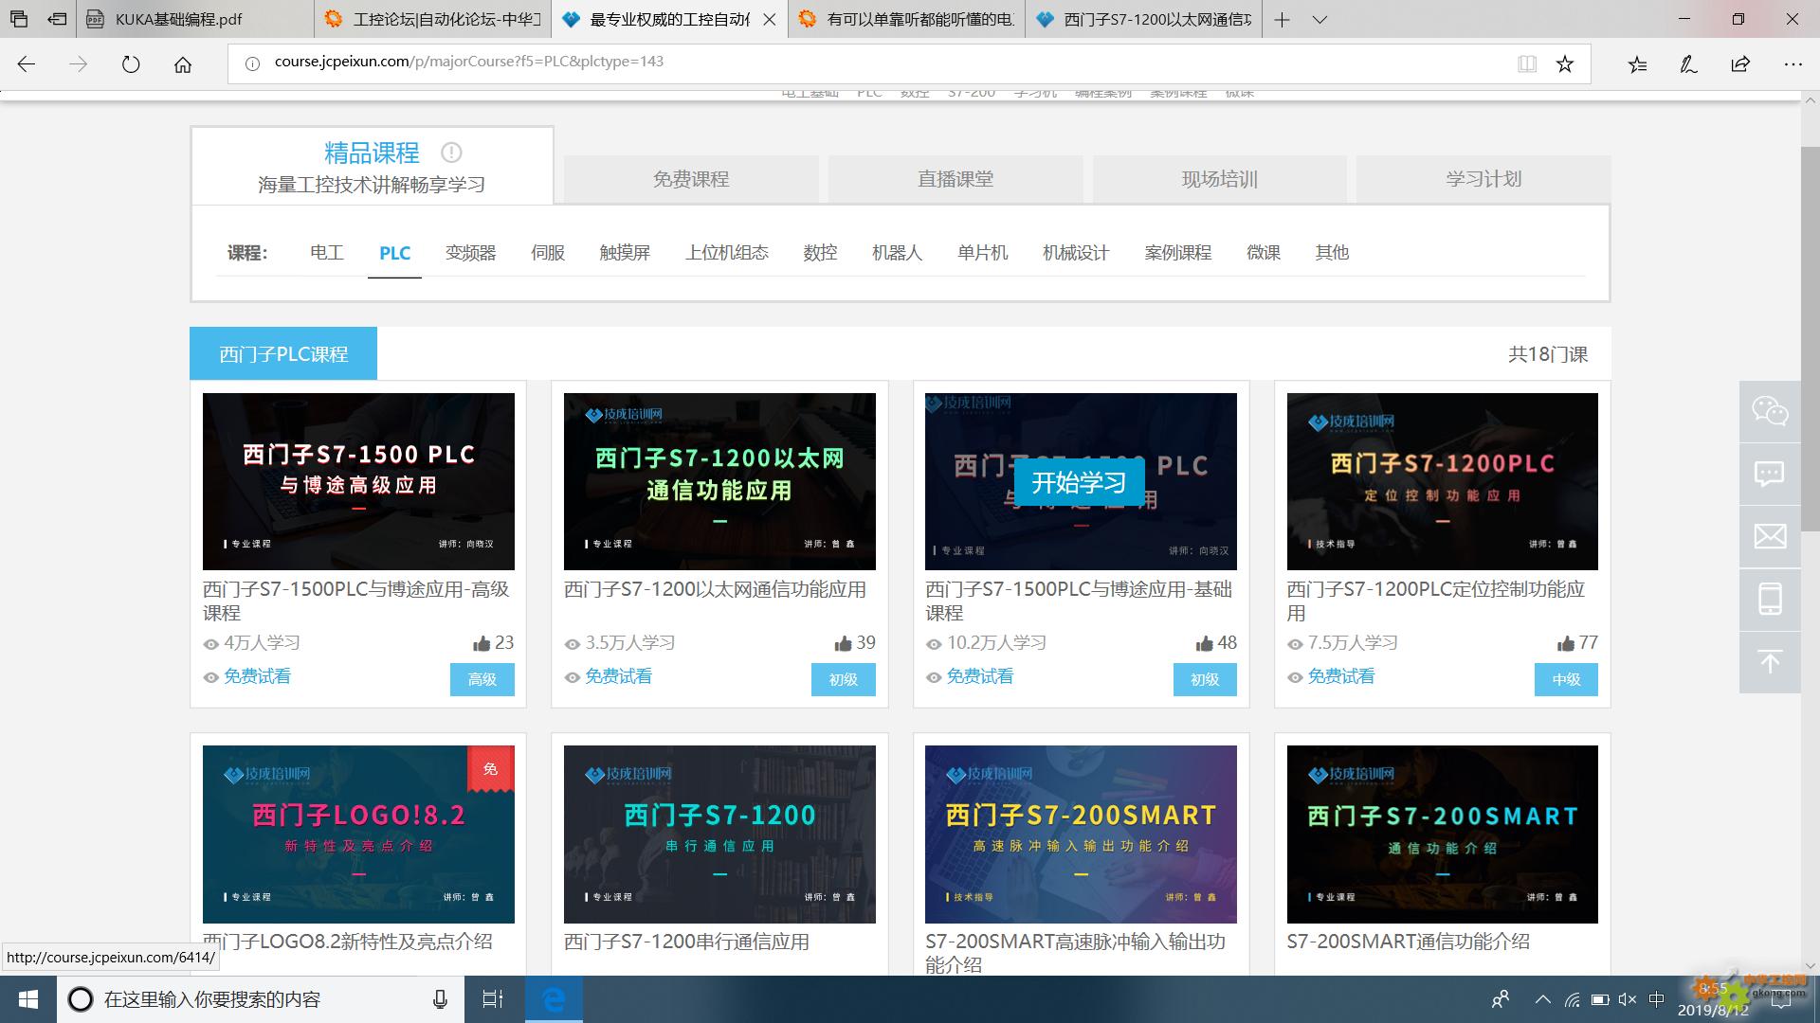Image resolution: width=1820 pixels, height=1023 pixels.
Task: Like the S7-1200以太网 course thumbs-up 39
Action: pos(843,643)
